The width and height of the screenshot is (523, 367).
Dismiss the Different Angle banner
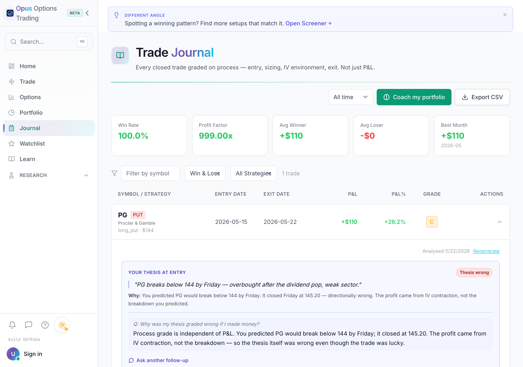pos(505,15)
